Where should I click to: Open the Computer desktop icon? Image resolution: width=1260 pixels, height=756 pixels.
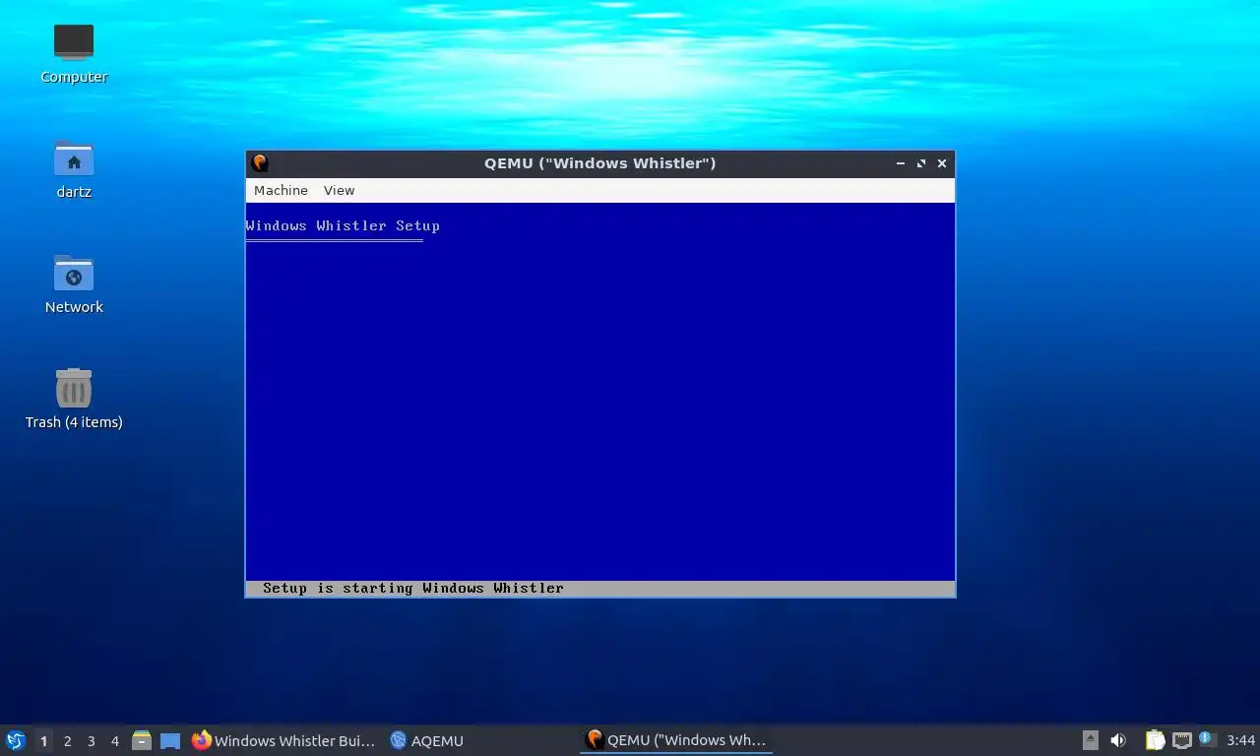point(74,54)
